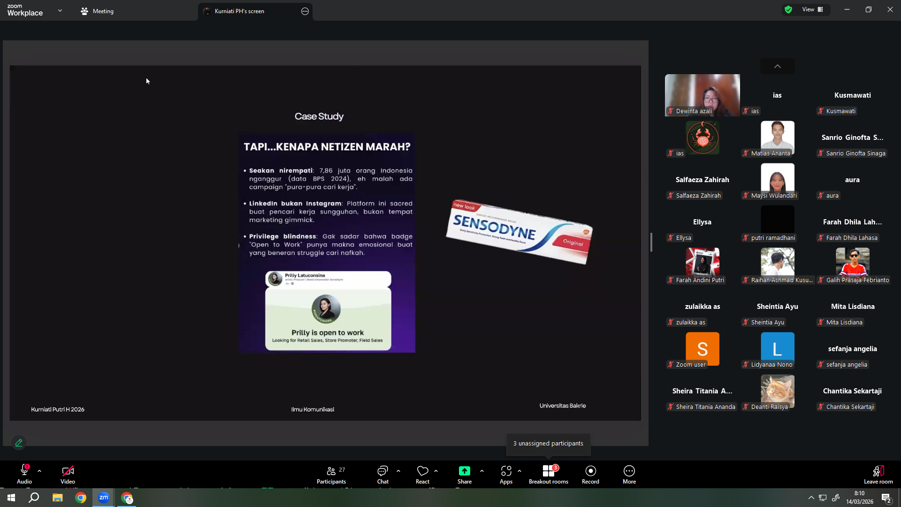
Task: Expand Chat options arrow
Action: tap(398, 471)
